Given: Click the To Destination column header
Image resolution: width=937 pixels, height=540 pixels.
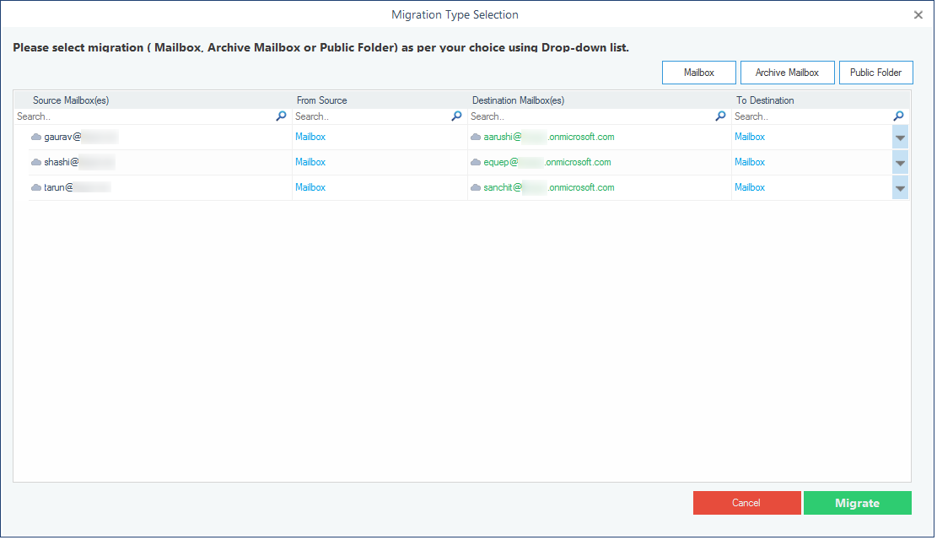Looking at the screenshot, I should click(x=765, y=100).
